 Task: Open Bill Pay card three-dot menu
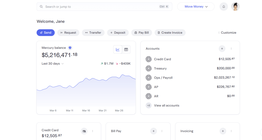162,131
